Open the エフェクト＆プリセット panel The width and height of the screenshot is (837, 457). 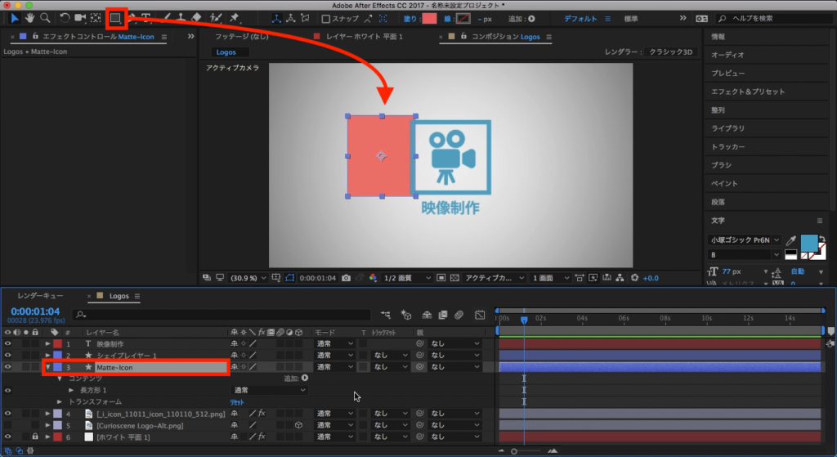747,92
